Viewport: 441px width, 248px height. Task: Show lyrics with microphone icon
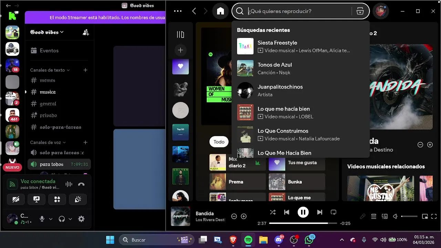click(362, 216)
